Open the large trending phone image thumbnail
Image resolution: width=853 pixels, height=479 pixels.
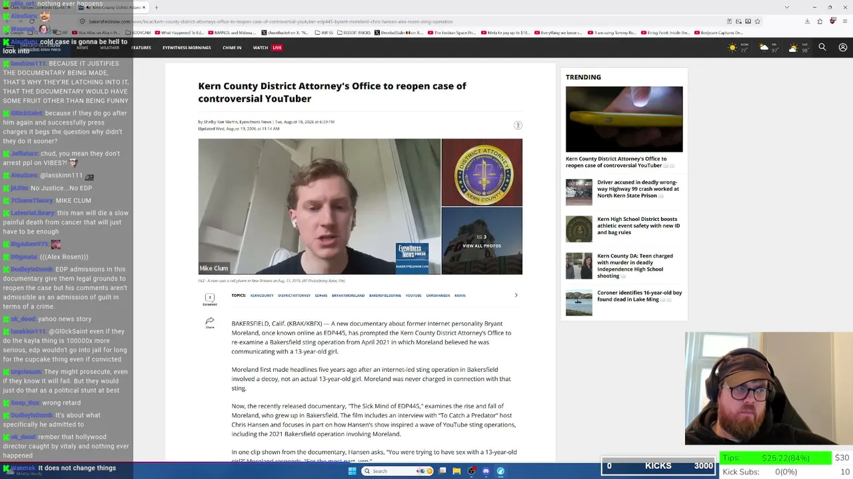pyautogui.click(x=624, y=119)
